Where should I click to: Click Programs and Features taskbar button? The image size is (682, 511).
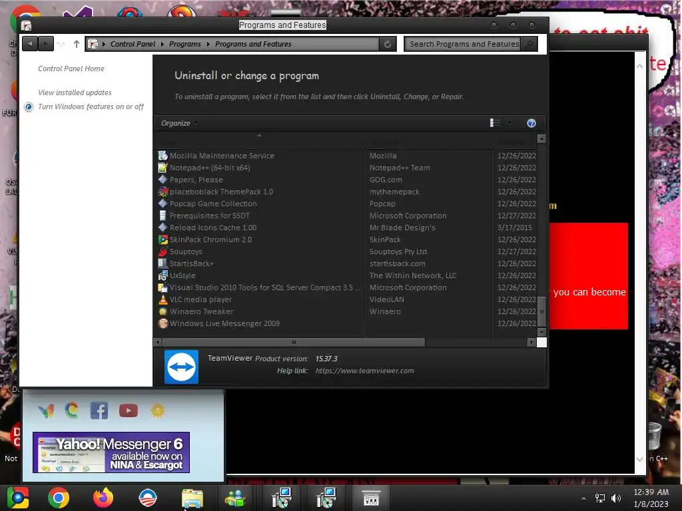371,498
